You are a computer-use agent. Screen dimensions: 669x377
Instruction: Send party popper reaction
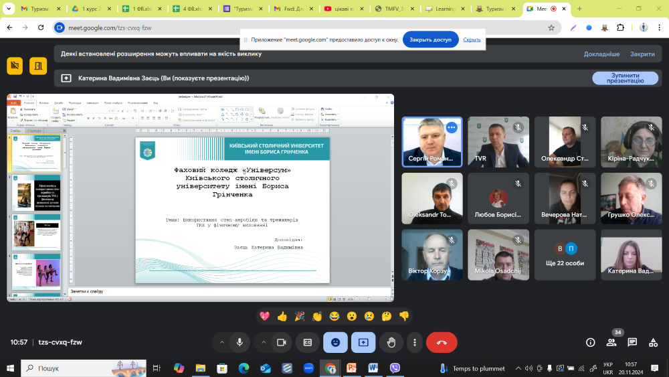tap(300, 316)
